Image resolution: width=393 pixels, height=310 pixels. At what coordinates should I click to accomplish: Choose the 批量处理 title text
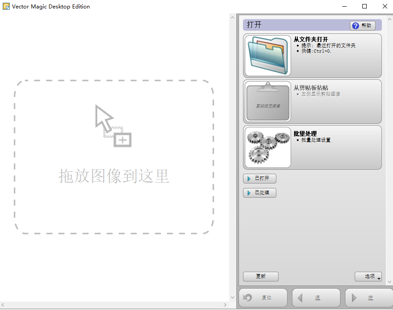pyautogui.click(x=305, y=134)
